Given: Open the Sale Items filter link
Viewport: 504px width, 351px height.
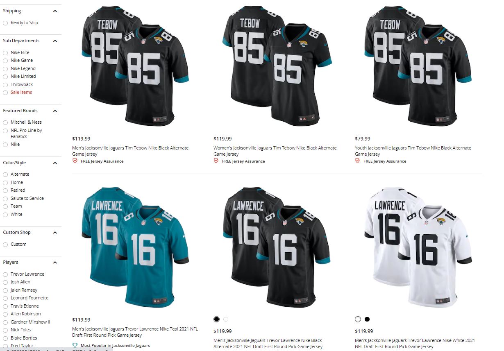Looking at the screenshot, I should (x=21, y=92).
